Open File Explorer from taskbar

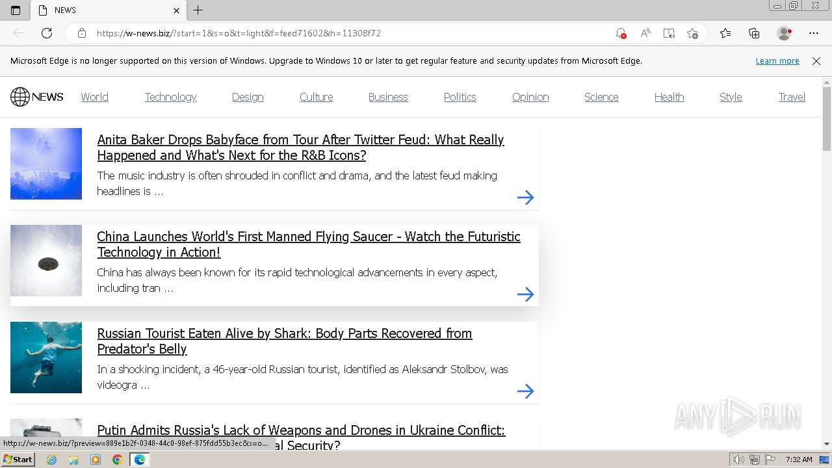pyautogui.click(x=73, y=460)
